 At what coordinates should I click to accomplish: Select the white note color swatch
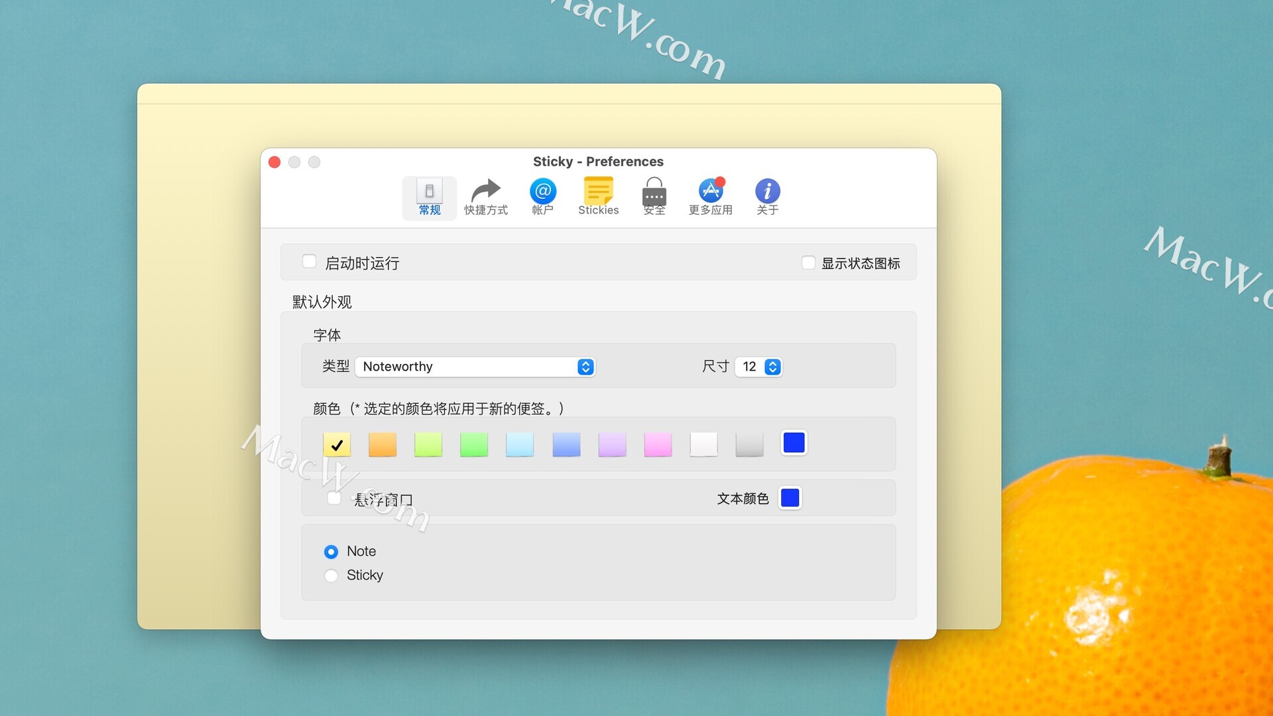703,444
